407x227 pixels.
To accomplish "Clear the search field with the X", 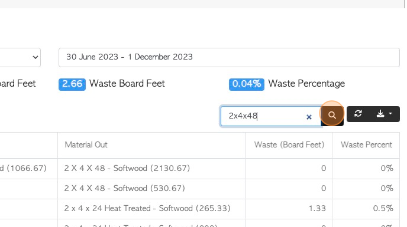I will (309, 117).
